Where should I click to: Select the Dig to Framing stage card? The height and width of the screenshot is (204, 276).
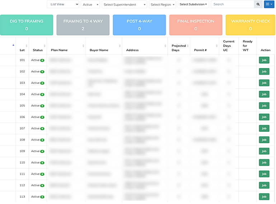[27, 25]
